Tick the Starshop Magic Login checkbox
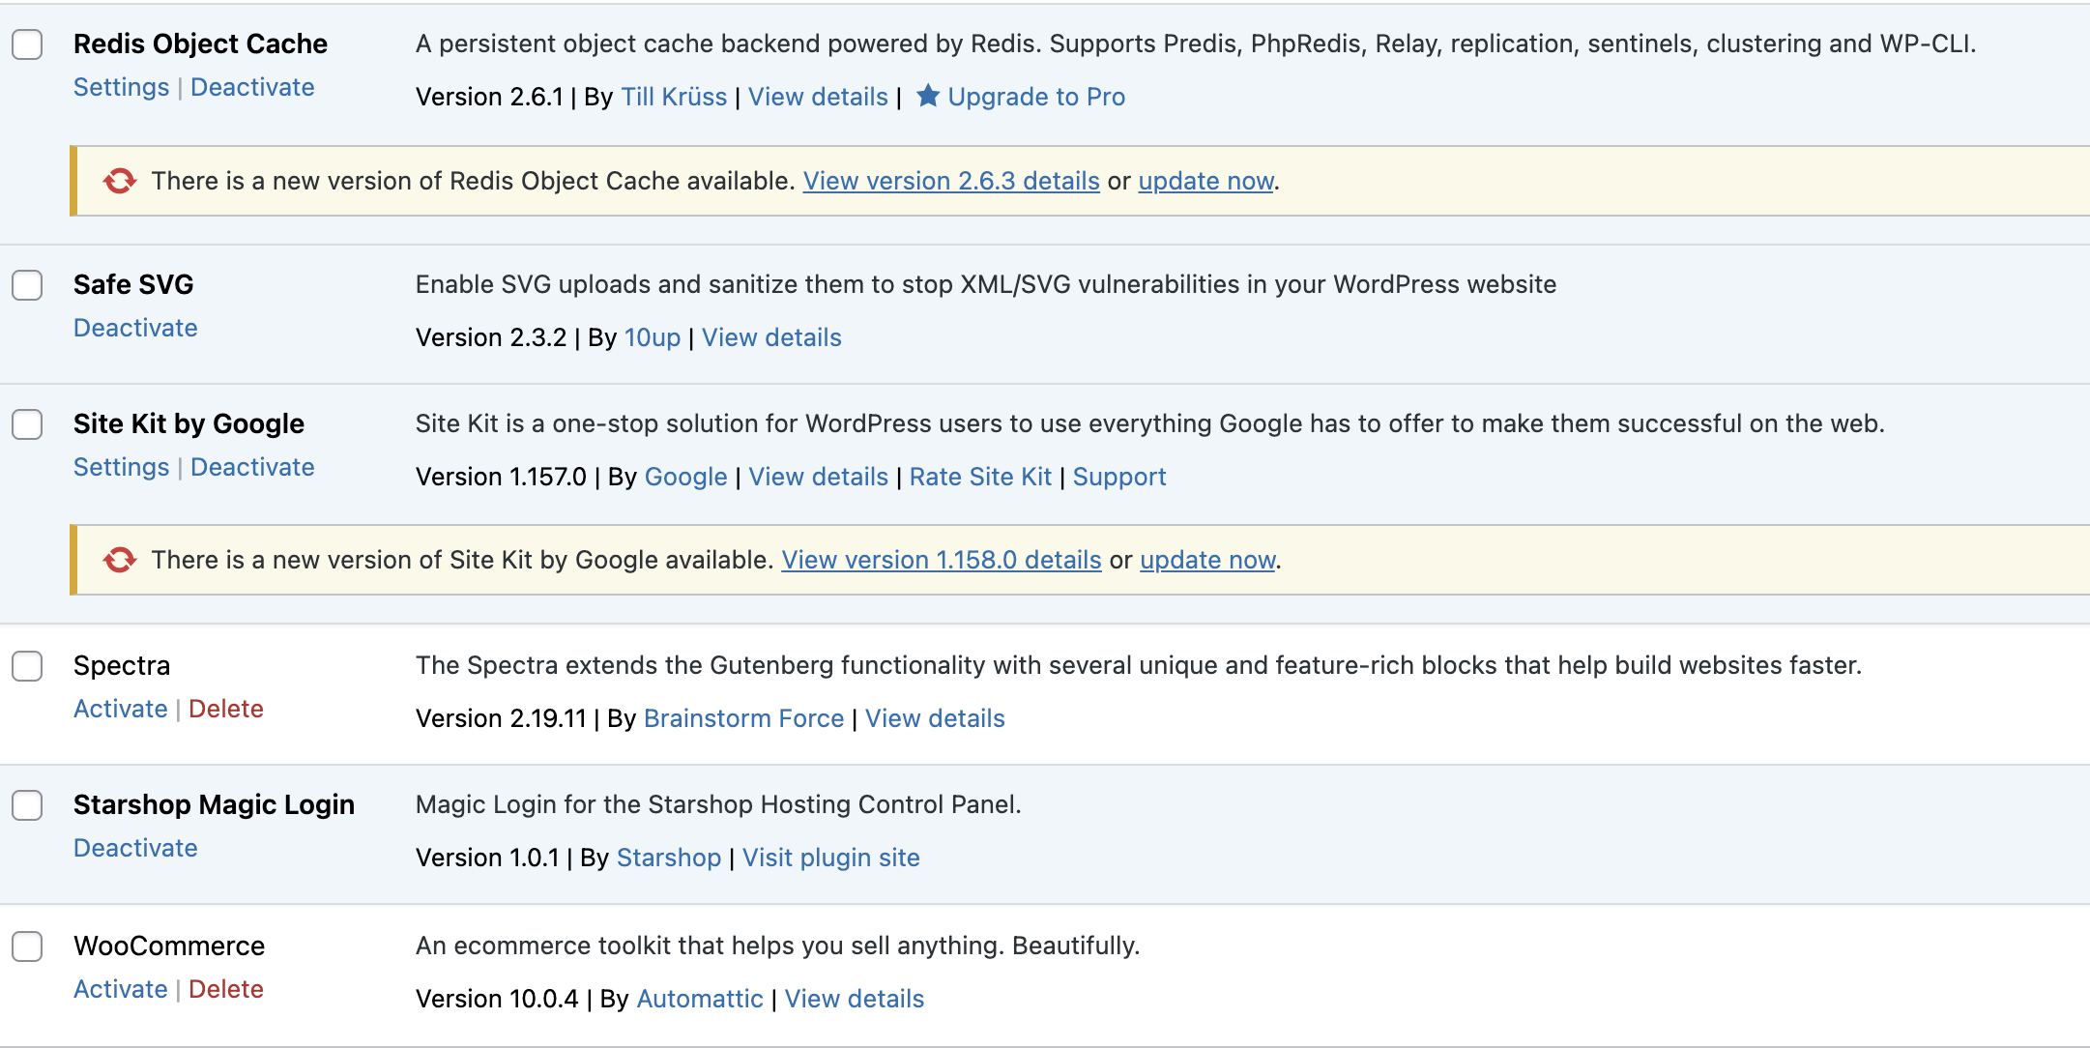This screenshot has height=1048, width=2090. pos(27,805)
